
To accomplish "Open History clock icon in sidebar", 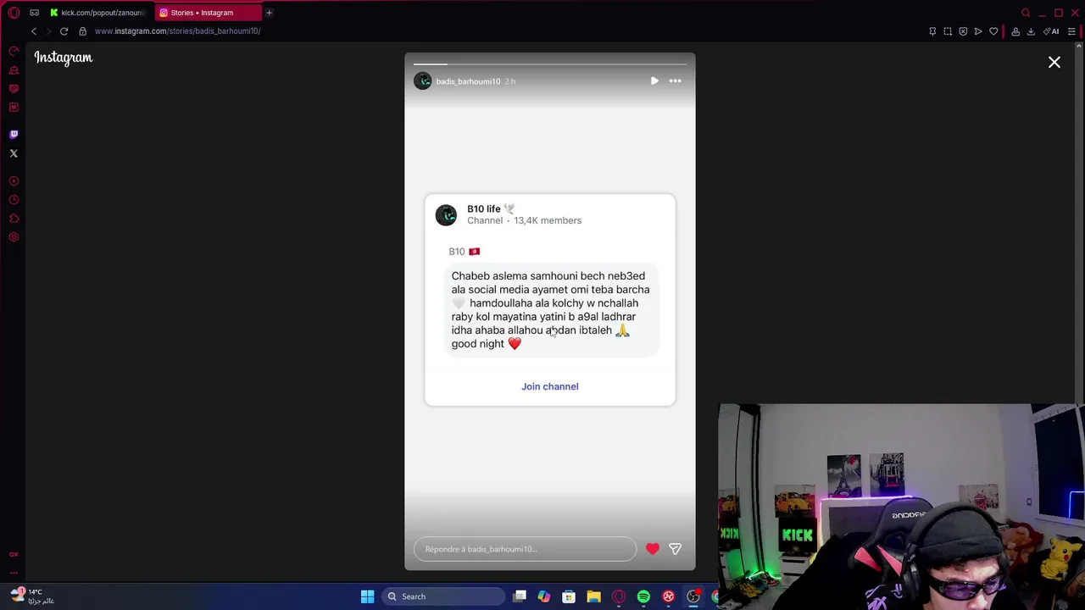I will coord(14,200).
